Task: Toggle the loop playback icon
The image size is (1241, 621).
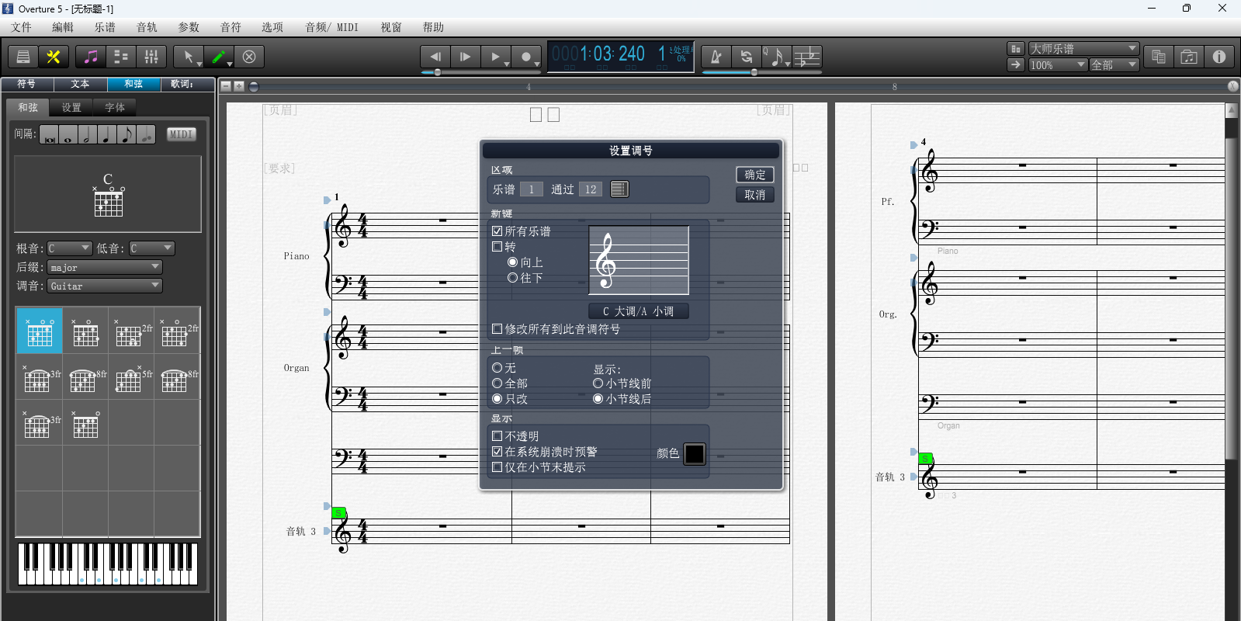Action: [746, 57]
